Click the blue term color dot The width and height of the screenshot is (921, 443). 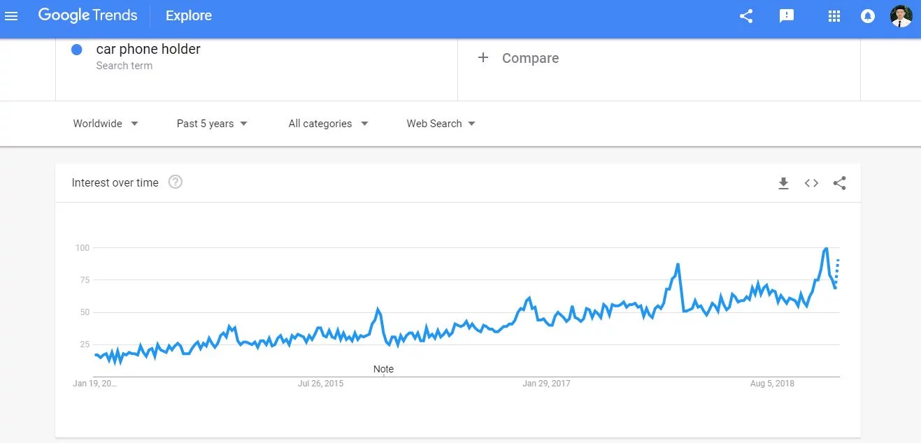77,50
